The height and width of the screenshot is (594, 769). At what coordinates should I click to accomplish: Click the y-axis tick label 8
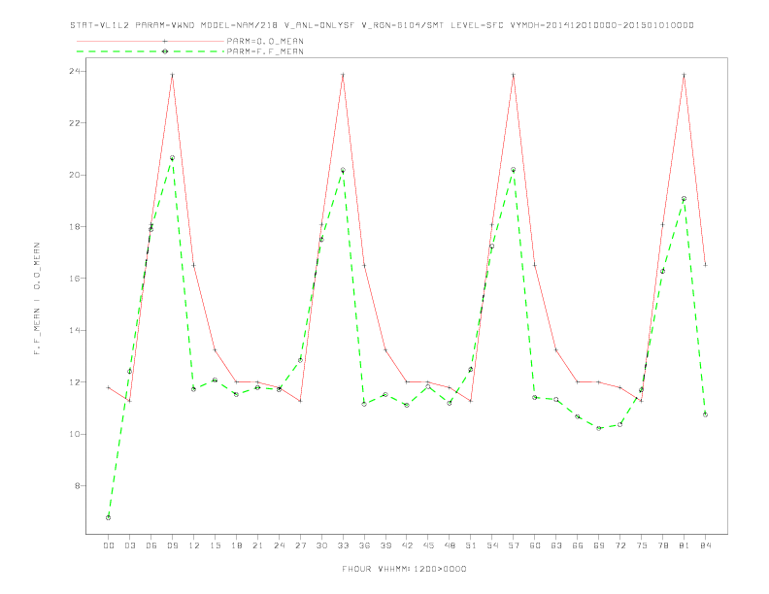point(78,486)
